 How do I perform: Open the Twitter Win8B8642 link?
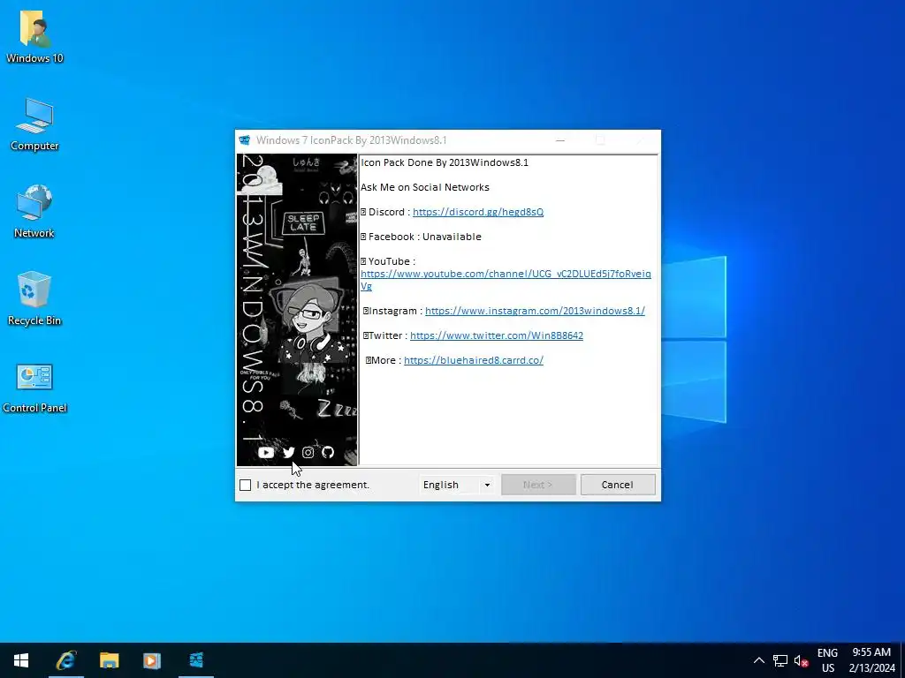[497, 335]
